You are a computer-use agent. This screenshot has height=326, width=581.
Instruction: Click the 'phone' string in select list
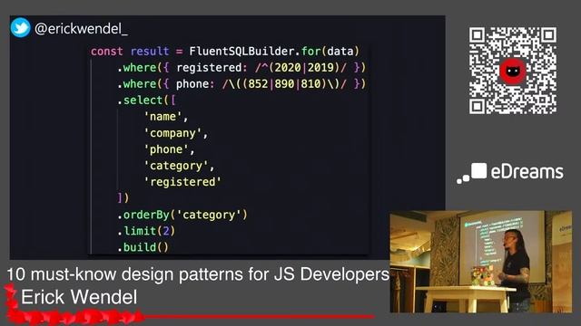point(166,149)
